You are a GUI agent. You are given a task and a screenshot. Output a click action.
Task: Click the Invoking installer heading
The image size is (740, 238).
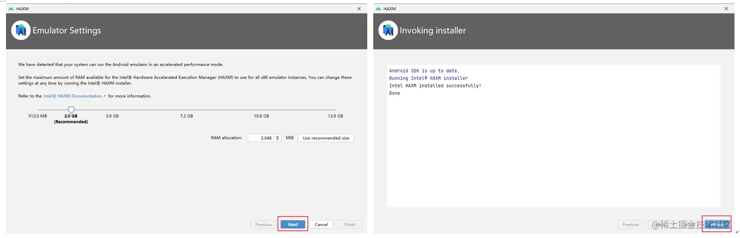click(433, 30)
